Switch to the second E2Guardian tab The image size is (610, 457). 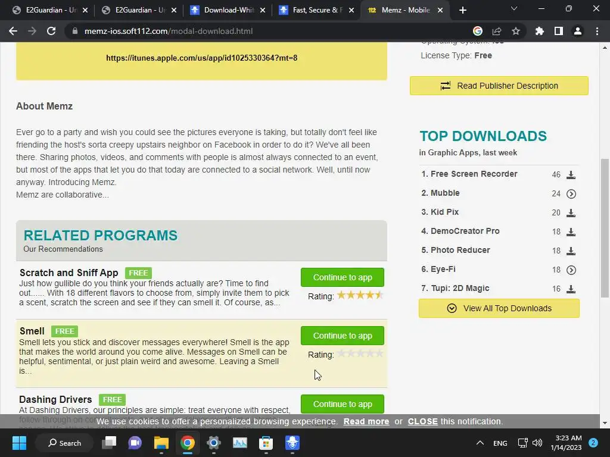139,10
